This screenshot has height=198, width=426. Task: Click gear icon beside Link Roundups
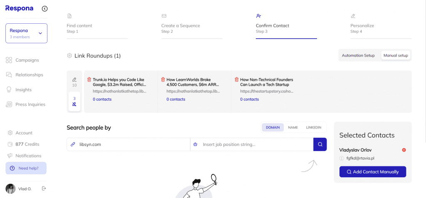coord(69,56)
